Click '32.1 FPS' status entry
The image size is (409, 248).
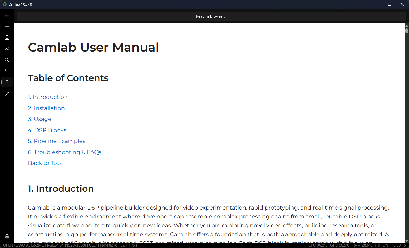tap(128, 245)
